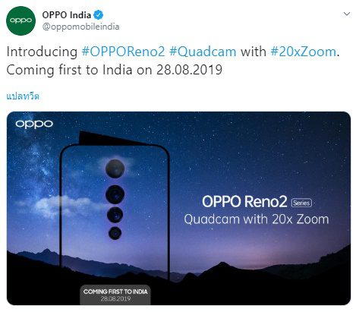
Task: Click the white oppo logo in banner
Action: (x=34, y=124)
